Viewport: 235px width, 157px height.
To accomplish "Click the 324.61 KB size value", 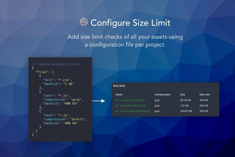I will pyautogui.click(x=186, y=111).
